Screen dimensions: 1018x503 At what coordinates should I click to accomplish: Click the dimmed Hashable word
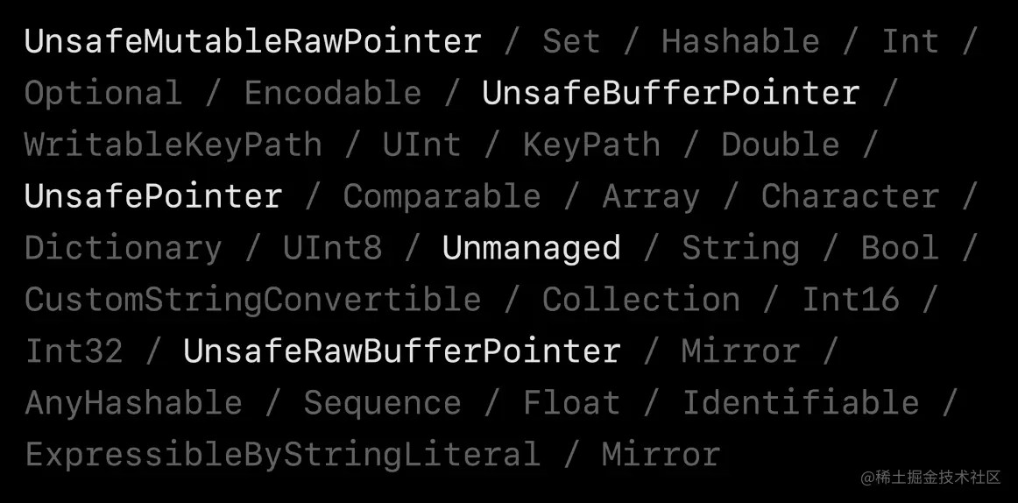tap(741, 41)
